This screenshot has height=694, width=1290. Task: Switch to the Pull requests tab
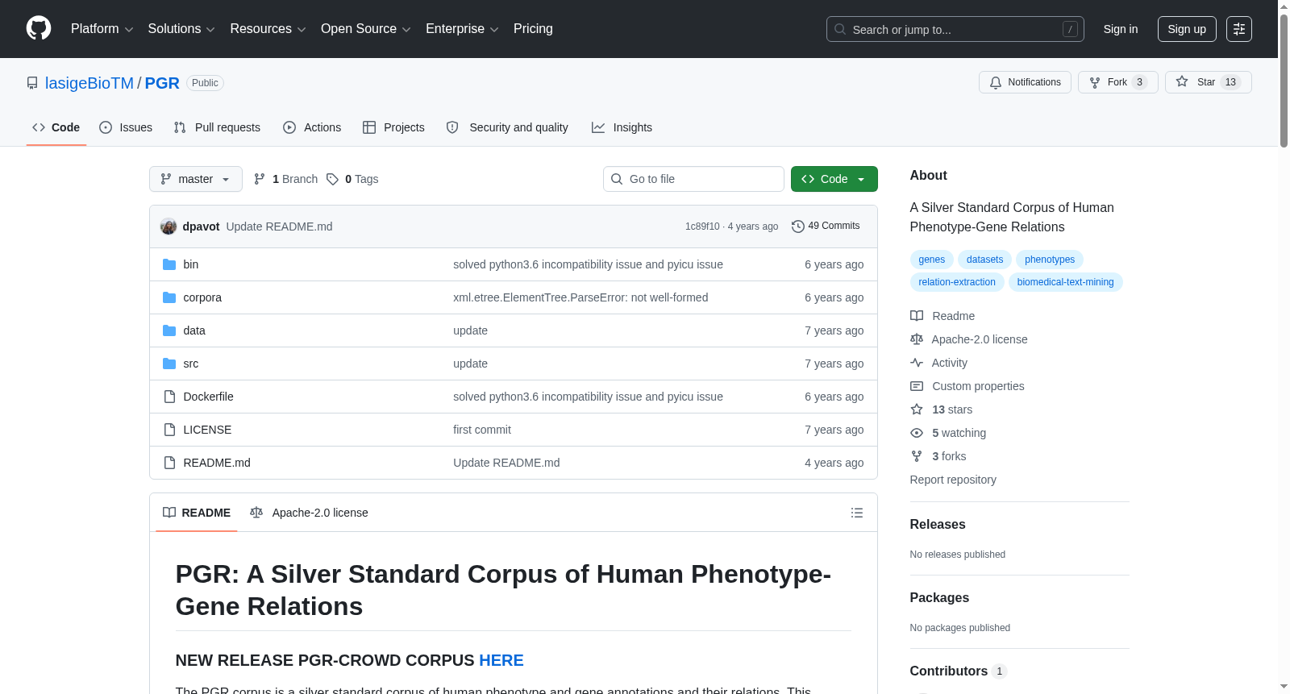tap(217, 127)
